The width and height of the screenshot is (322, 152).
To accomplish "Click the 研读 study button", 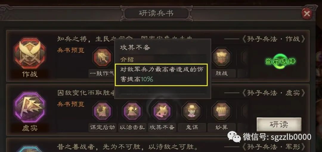I will pyautogui.click(x=279, y=125).
